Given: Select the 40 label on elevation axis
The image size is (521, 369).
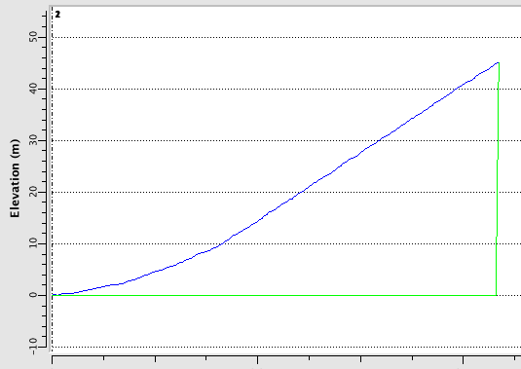Looking at the screenshot, I should pyautogui.click(x=33, y=89).
